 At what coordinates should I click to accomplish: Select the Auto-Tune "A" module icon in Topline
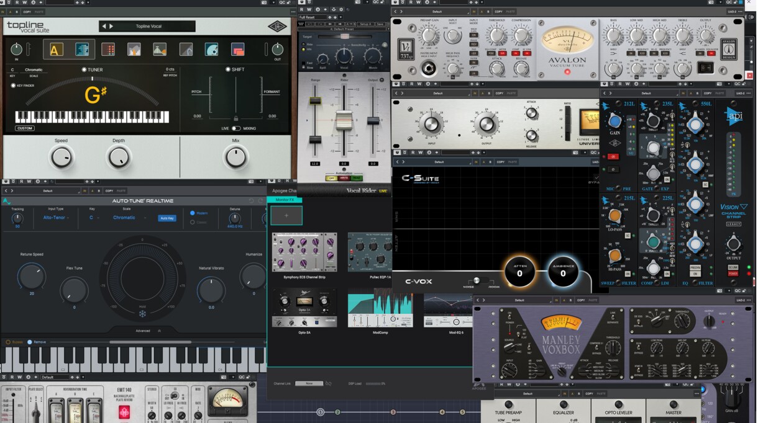click(x=57, y=50)
